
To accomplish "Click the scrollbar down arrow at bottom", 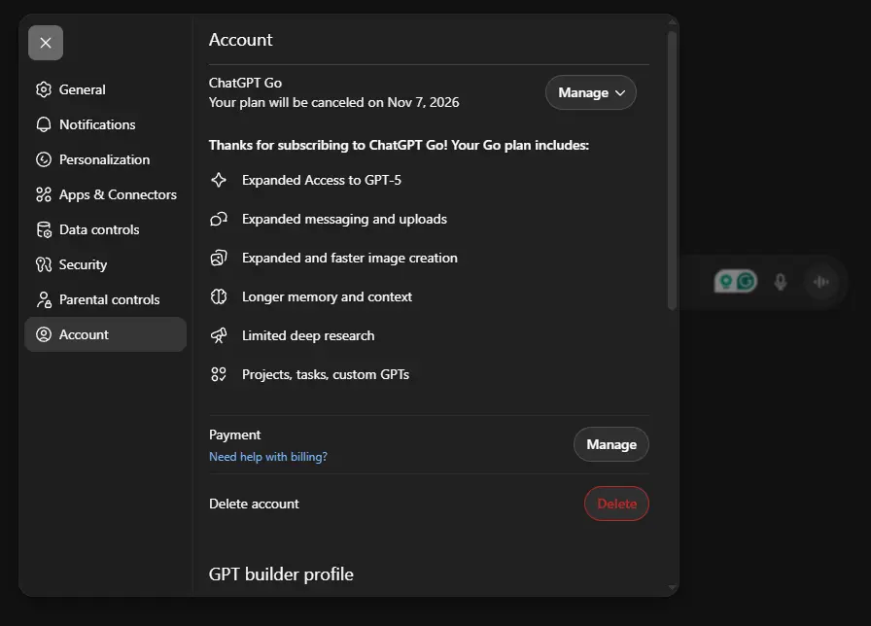I will click(x=672, y=587).
